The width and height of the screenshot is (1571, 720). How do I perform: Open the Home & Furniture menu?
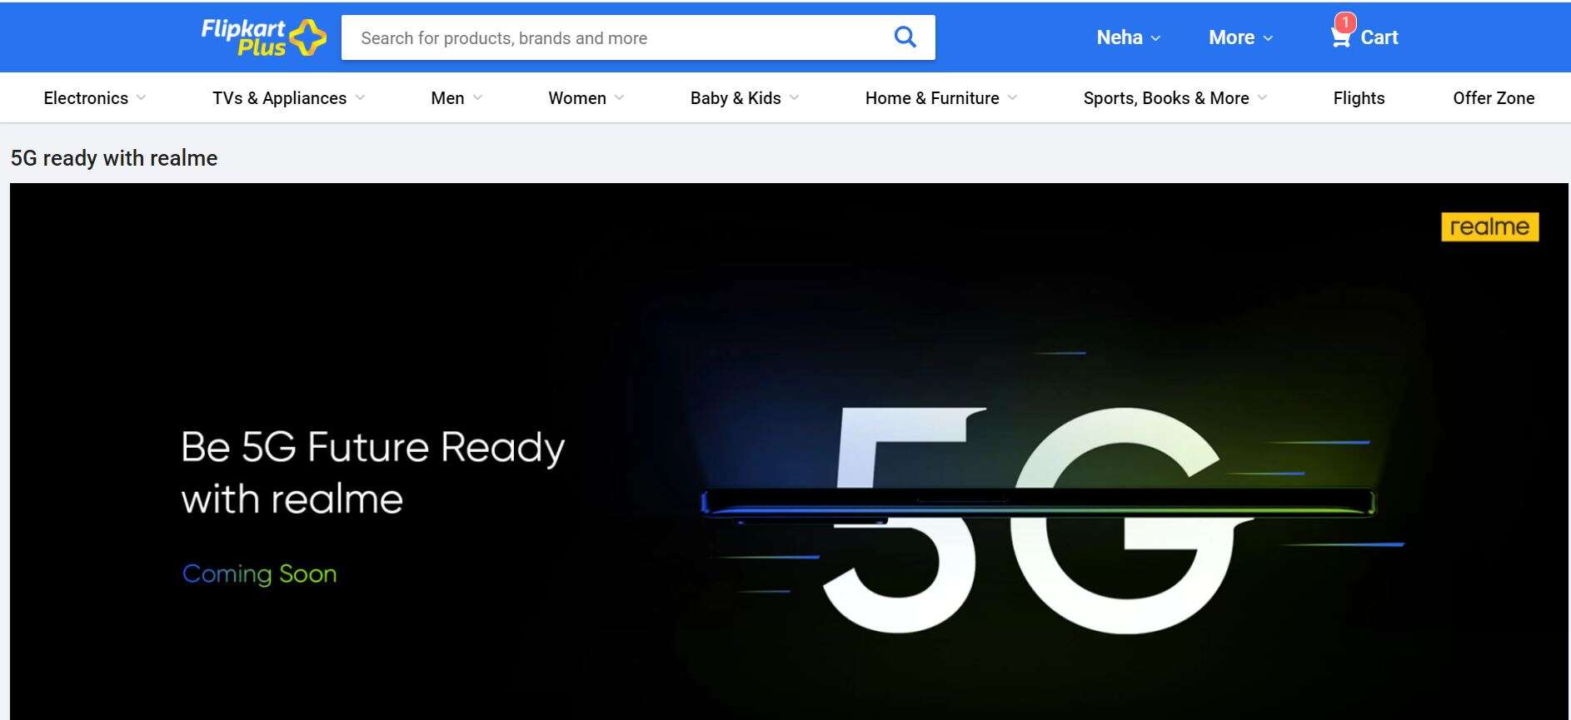(x=932, y=98)
